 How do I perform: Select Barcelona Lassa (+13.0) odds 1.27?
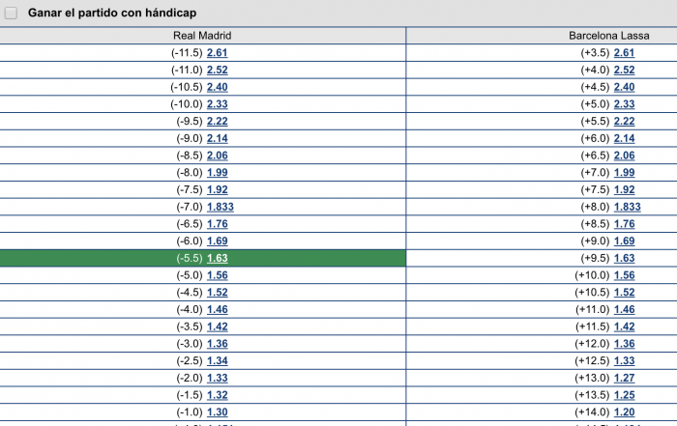[625, 378]
